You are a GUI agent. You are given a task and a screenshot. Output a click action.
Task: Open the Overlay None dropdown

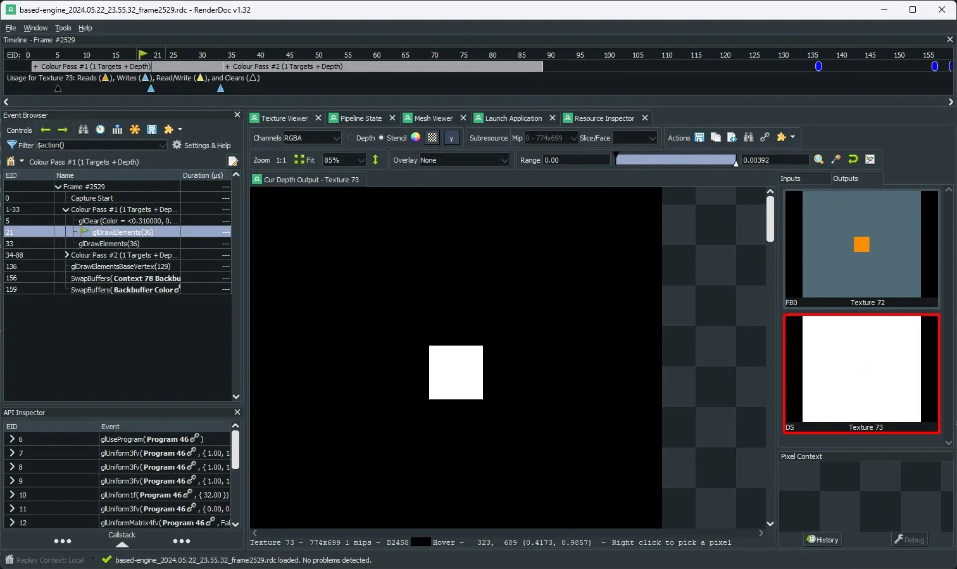point(464,160)
